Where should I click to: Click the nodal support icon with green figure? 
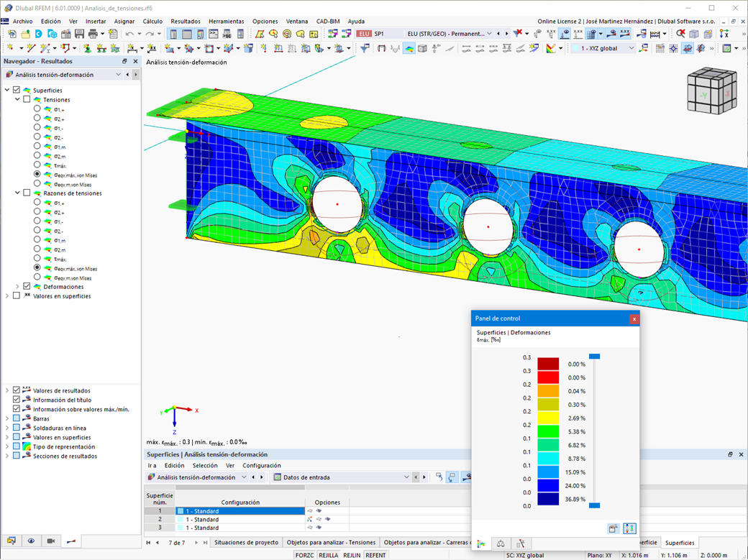(x=87, y=48)
